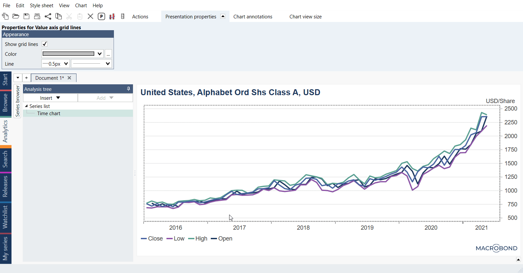Collapse the Series list tree node

pyautogui.click(x=26, y=106)
